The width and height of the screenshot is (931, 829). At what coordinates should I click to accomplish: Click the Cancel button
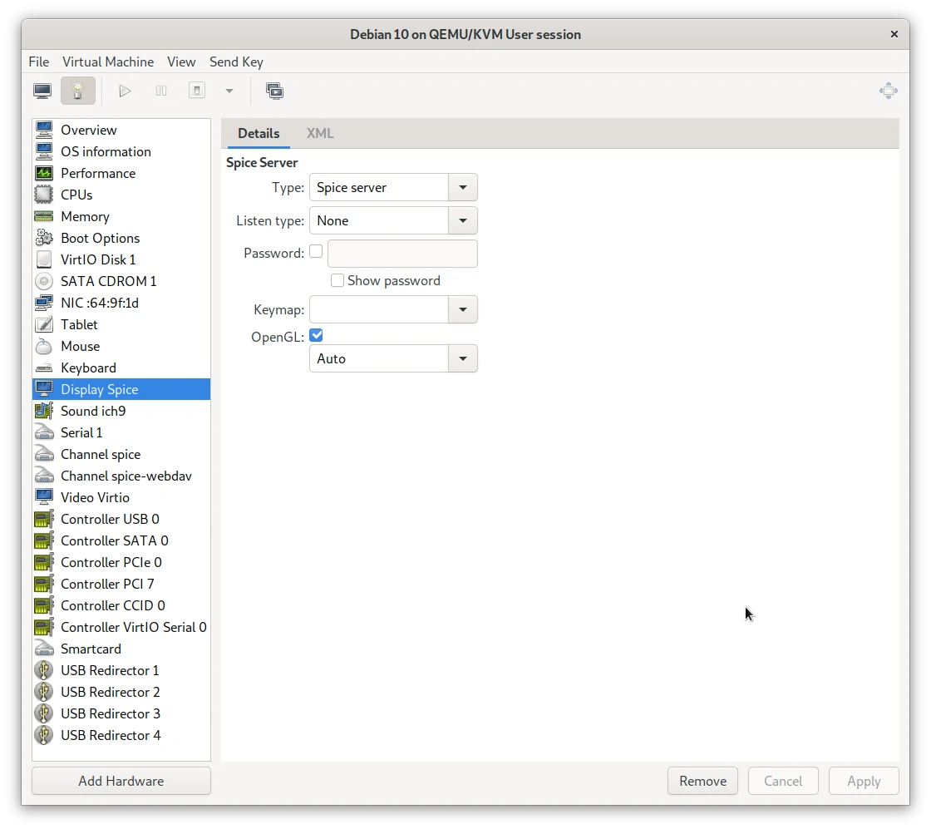[783, 781]
